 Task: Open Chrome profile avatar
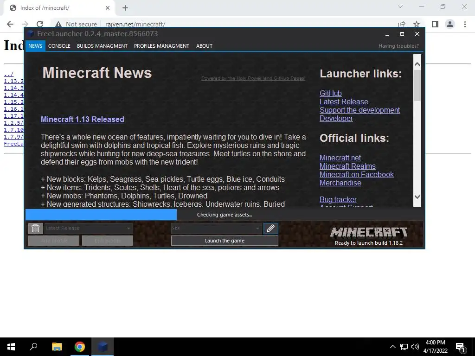pyautogui.click(x=450, y=24)
